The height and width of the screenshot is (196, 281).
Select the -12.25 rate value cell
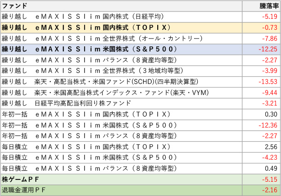coord(267,49)
